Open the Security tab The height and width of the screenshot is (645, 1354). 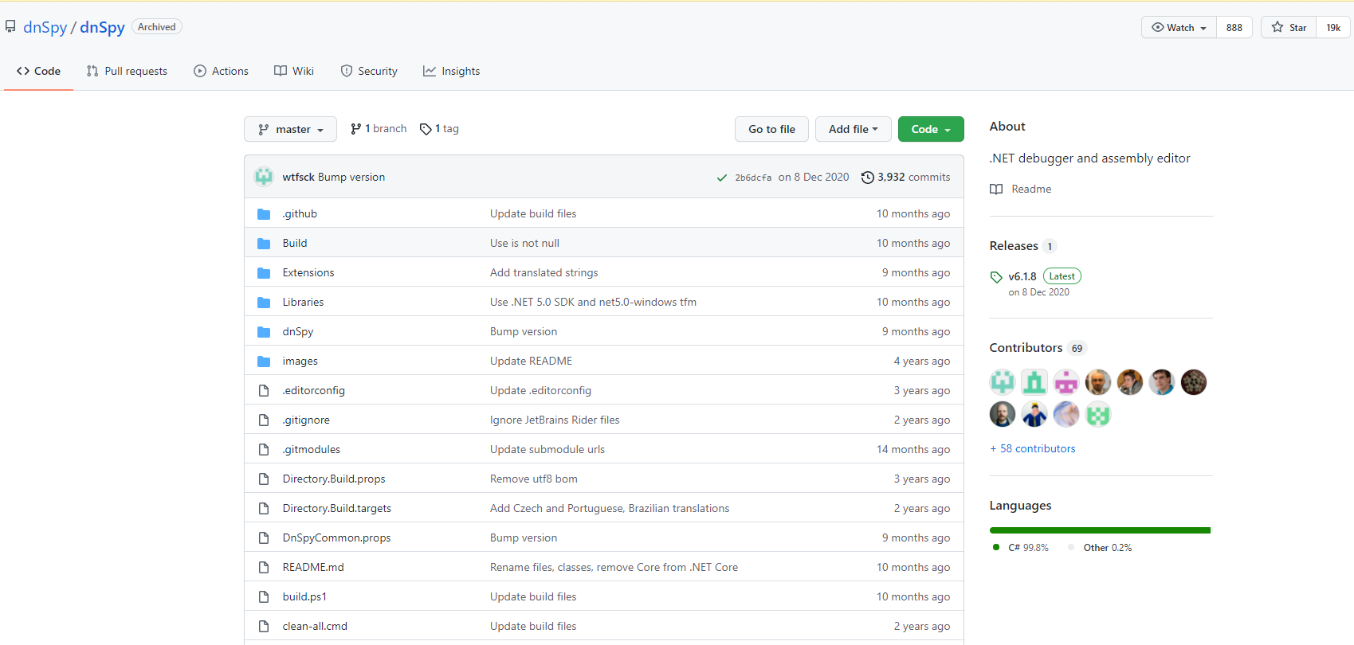tap(369, 71)
